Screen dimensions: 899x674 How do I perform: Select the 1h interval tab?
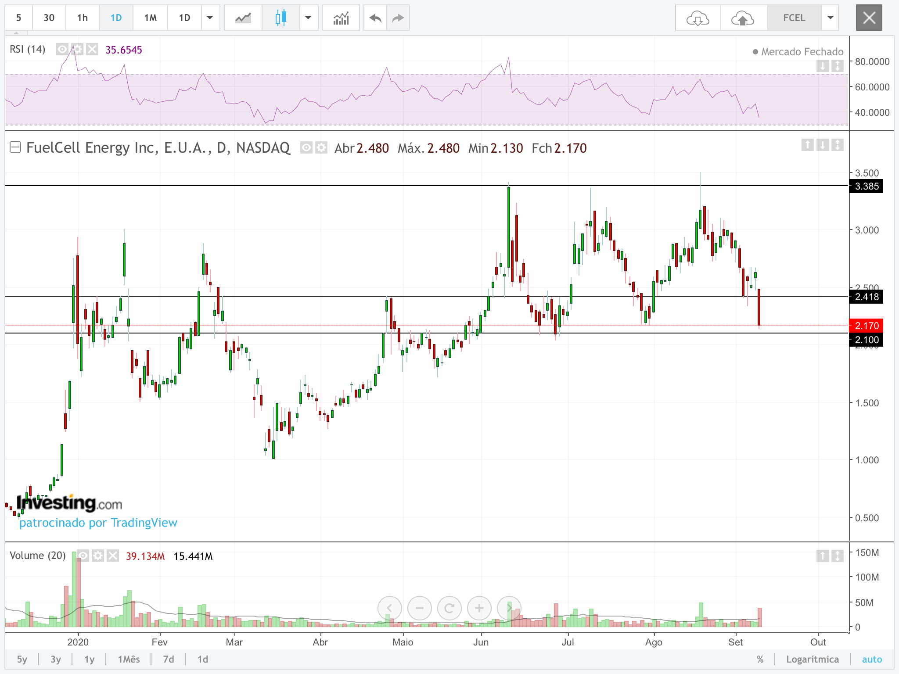[x=82, y=18]
